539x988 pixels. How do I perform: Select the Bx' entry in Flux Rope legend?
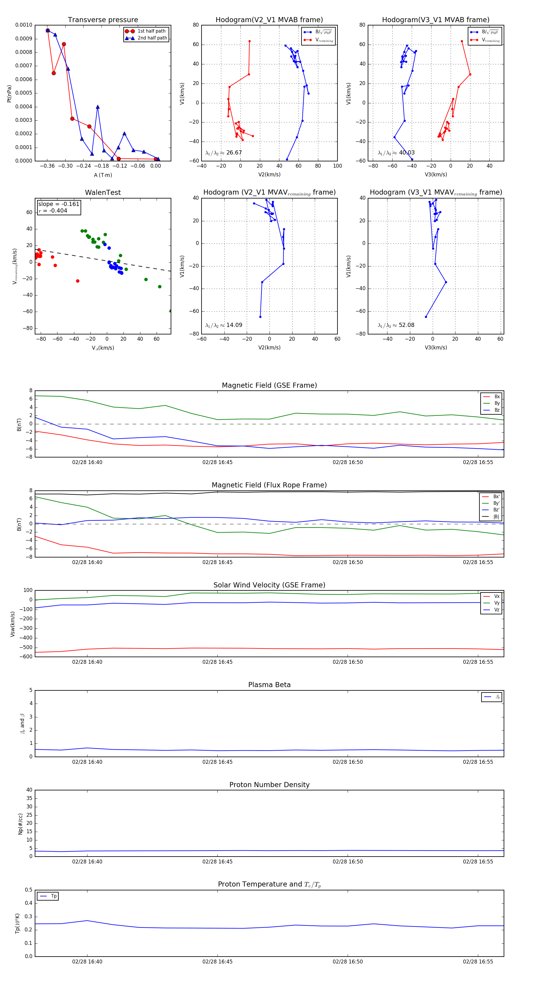[x=491, y=496]
